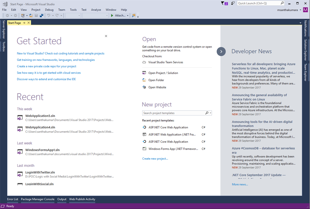Click Create new project... link
The image size is (310, 209).
155,159
